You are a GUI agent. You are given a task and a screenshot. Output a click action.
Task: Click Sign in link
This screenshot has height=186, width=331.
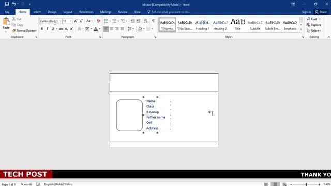(x=306, y=12)
